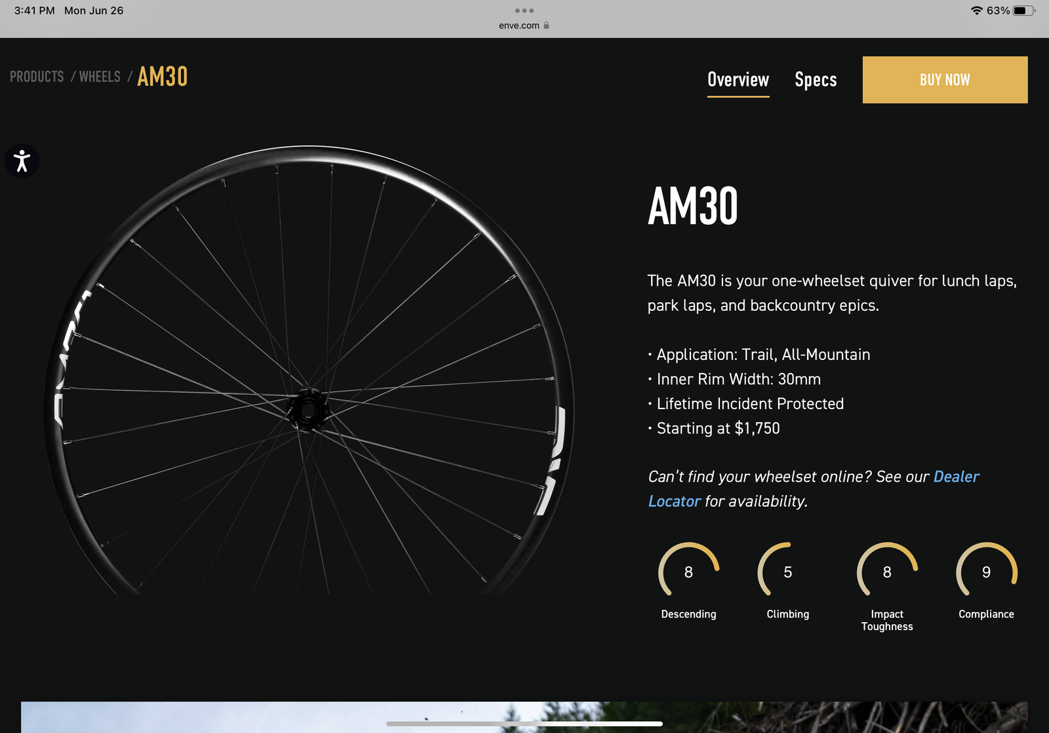
Task: Click the Climbing rating gauge
Action: [x=787, y=569]
